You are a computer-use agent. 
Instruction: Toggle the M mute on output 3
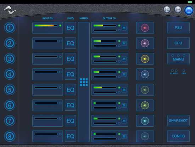(x=124, y=59)
